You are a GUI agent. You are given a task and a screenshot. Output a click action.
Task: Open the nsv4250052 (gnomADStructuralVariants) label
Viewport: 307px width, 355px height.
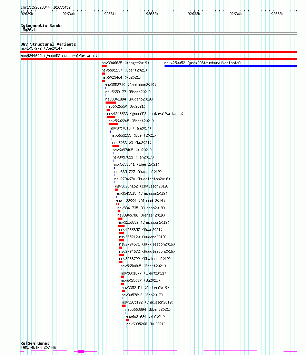[x=202, y=63]
